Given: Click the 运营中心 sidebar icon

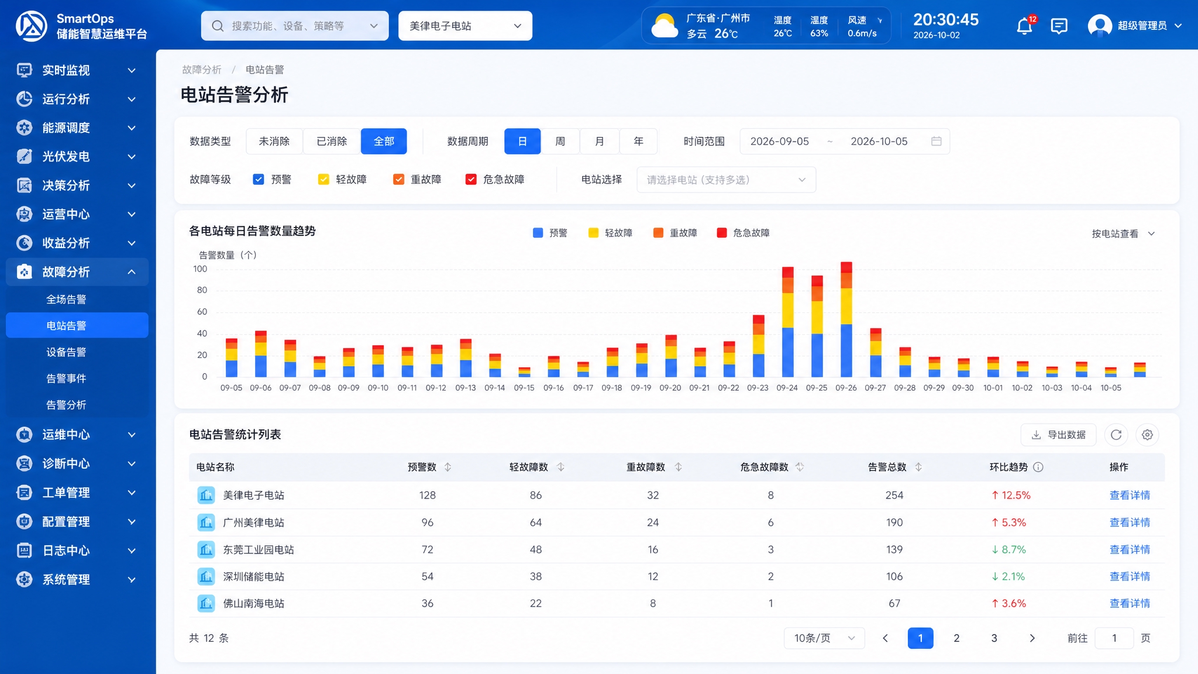Looking at the screenshot, I should (24, 214).
